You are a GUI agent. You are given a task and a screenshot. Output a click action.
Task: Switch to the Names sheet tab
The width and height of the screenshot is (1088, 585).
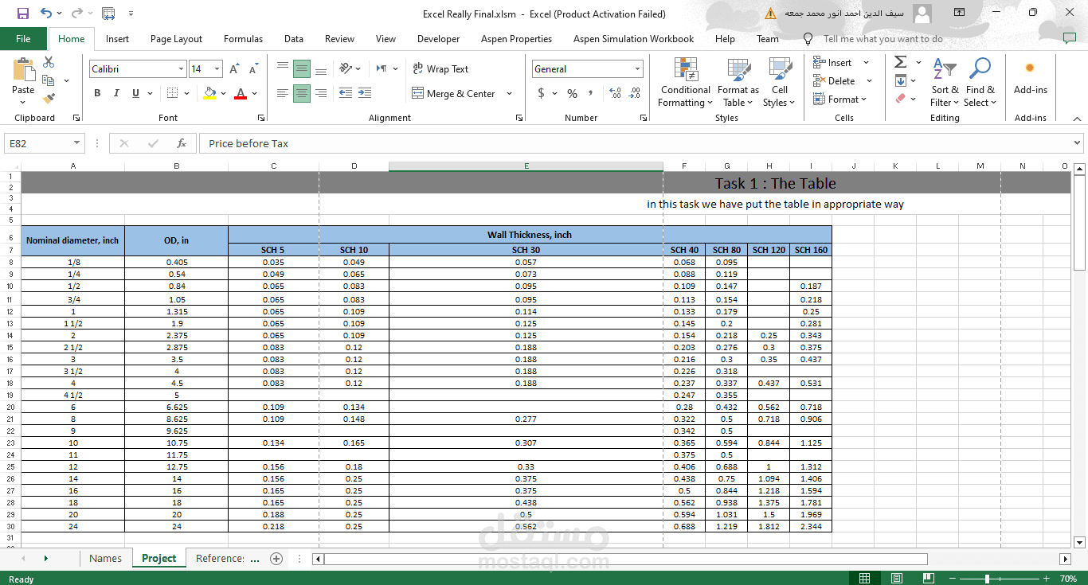pos(105,558)
